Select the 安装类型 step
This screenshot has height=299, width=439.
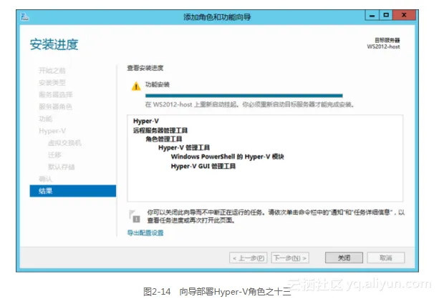[x=52, y=82]
